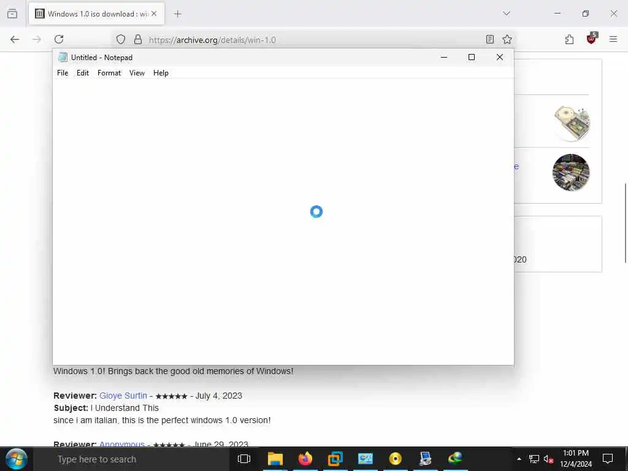The width and height of the screenshot is (628, 471).
Task: Click the Notepad app icon in title bar
Action: click(x=63, y=57)
